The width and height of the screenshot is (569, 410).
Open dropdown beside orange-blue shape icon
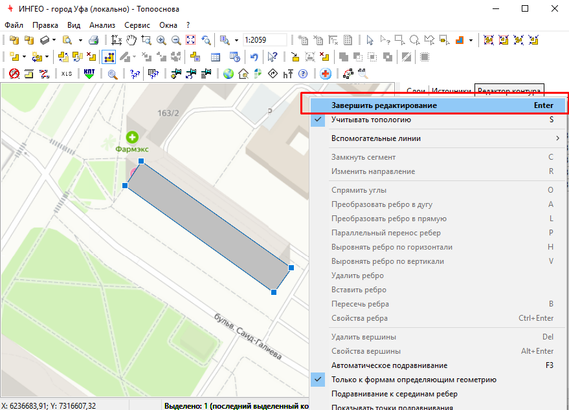click(x=471, y=40)
